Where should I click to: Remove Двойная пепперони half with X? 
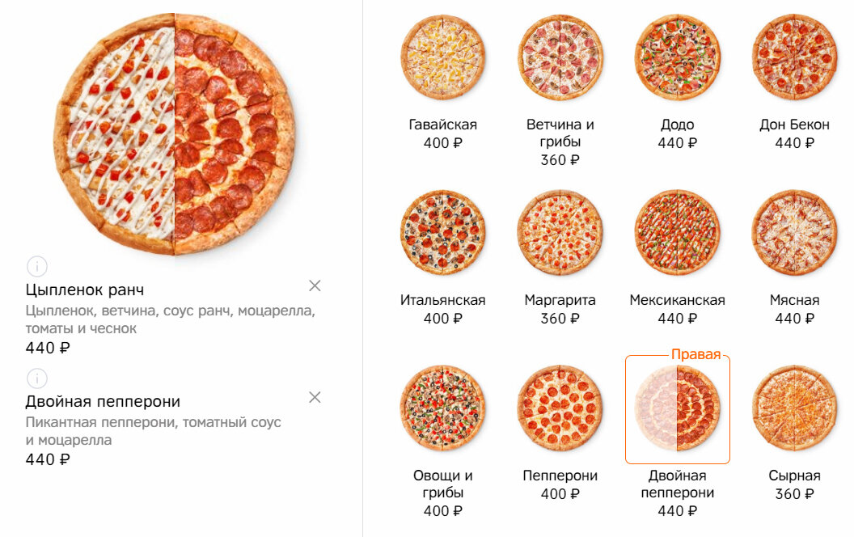coord(315,398)
